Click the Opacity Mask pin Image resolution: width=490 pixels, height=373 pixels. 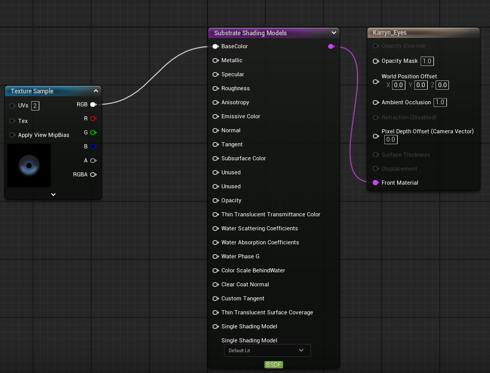pyautogui.click(x=375, y=61)
